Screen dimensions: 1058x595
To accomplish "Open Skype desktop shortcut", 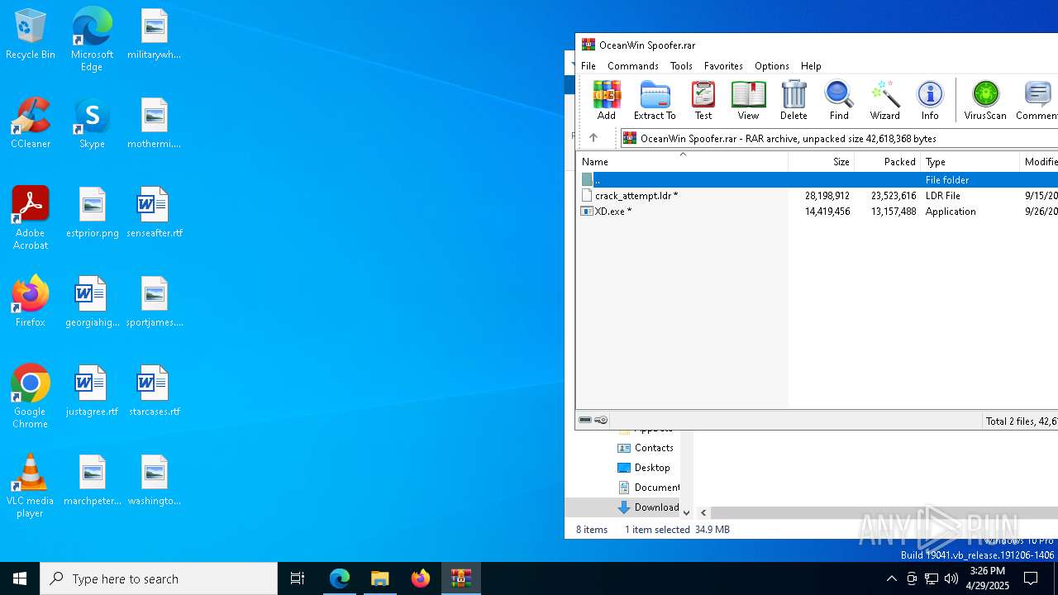I will coord(92,123).
